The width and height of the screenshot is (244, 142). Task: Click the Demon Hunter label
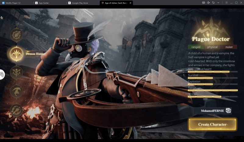pos(36,54)
